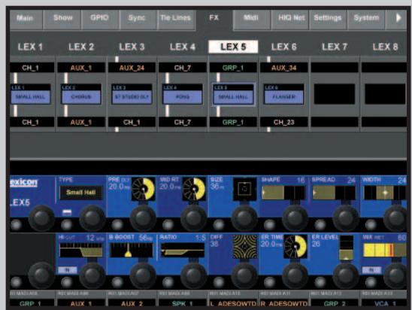
Task: Click the WIDTH stereo graphic display
Action: pyautogui.click(x=385, y=193)
